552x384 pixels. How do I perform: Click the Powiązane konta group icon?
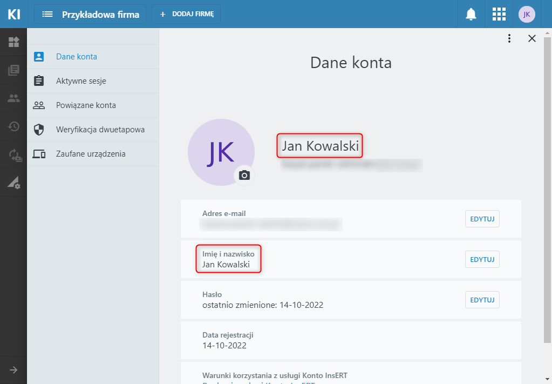click(39, 105)
